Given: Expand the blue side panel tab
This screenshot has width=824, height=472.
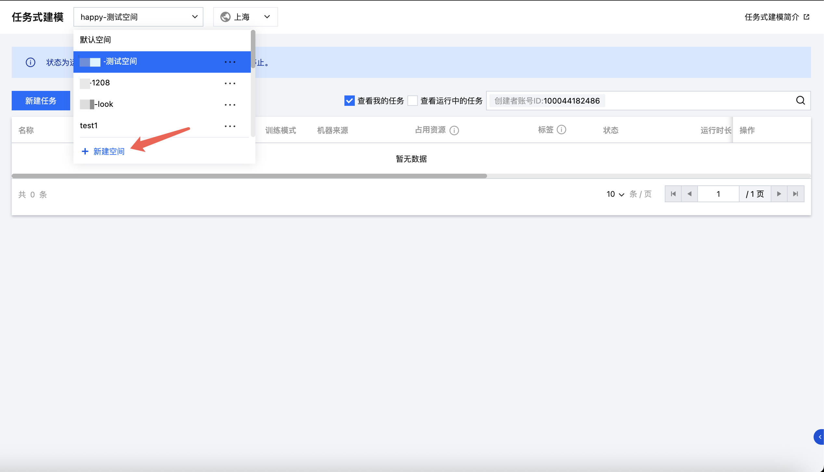Looking at the screenshot, I should point(819,437).
